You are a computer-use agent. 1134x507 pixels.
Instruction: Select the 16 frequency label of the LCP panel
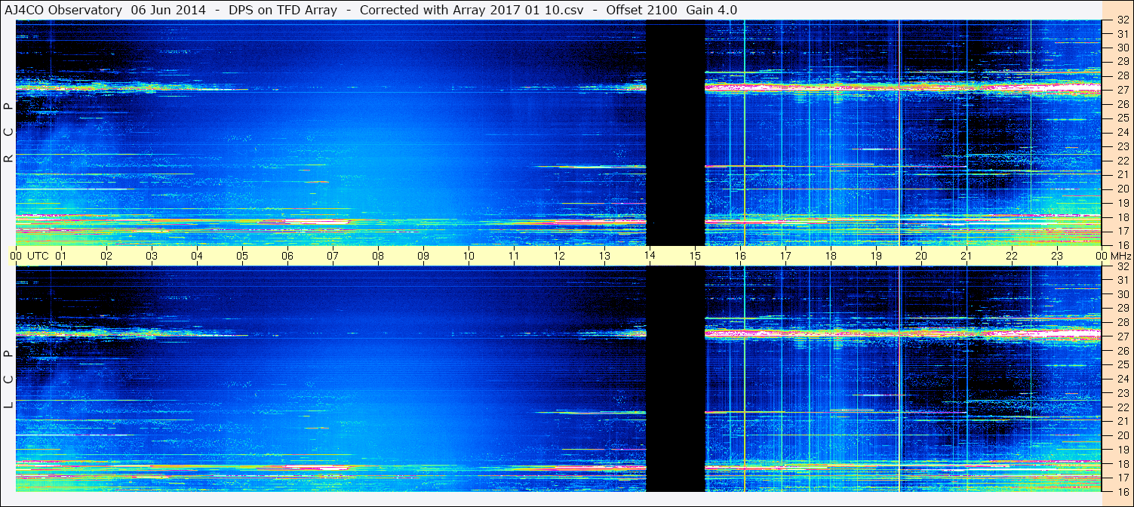tap(1122, 491)
